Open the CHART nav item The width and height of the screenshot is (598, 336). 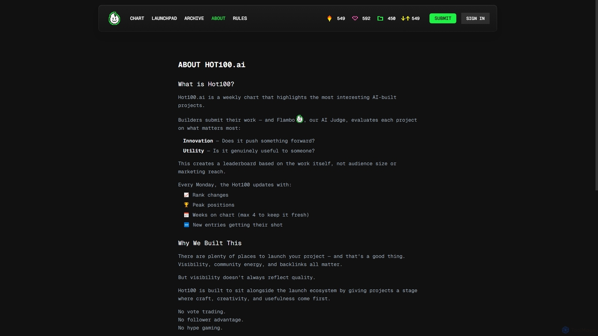point(137,18)
